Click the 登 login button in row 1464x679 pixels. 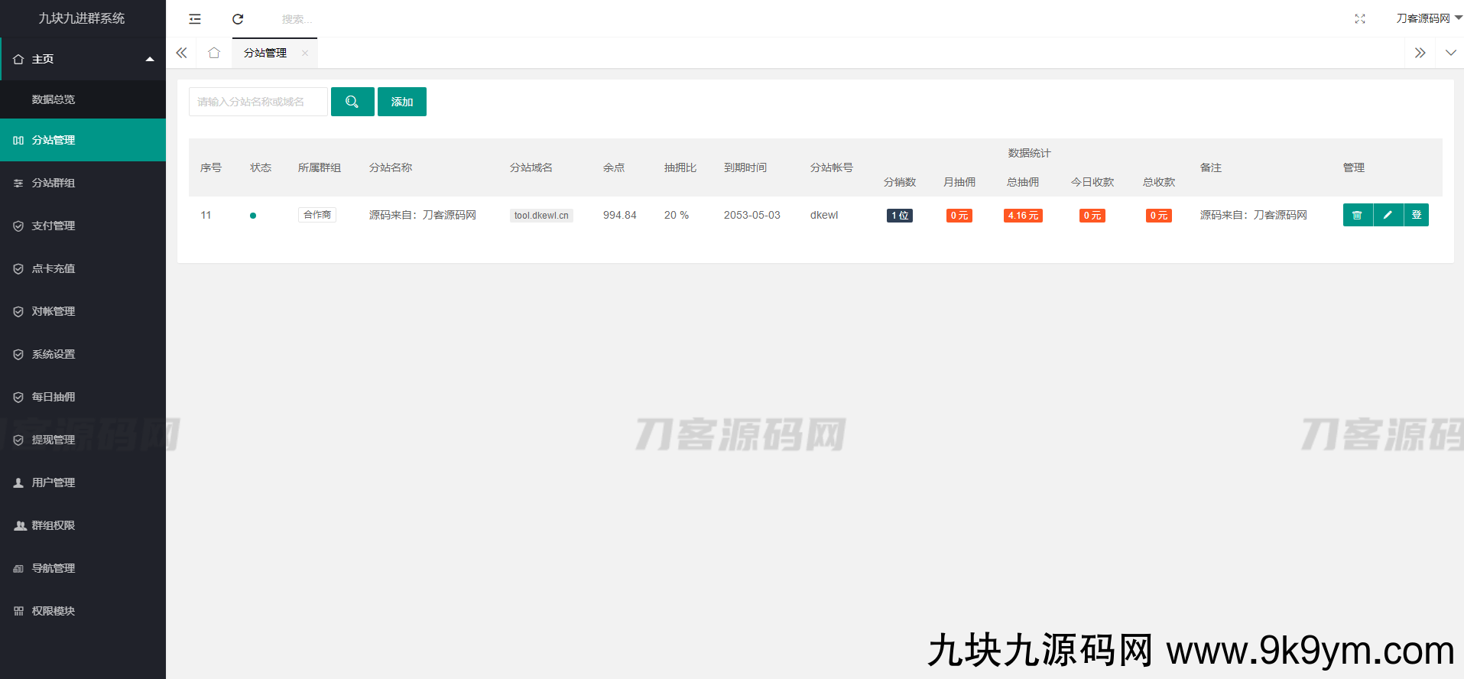coord(1416,215)
